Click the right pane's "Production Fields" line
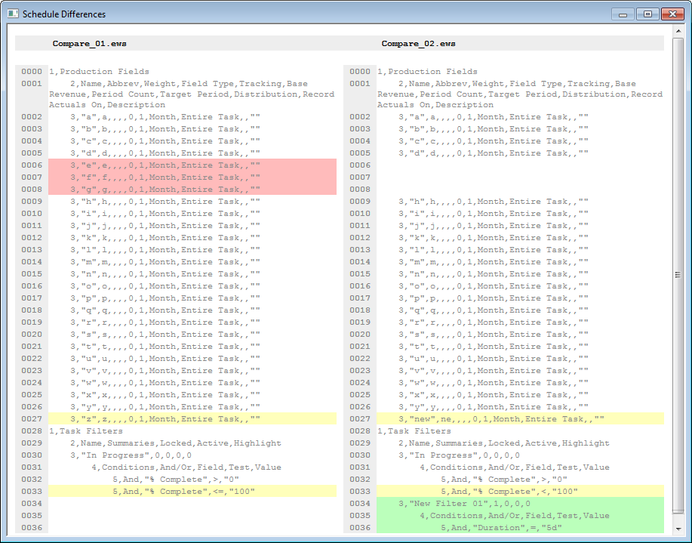The image size is (692, 543). (427, 72)
